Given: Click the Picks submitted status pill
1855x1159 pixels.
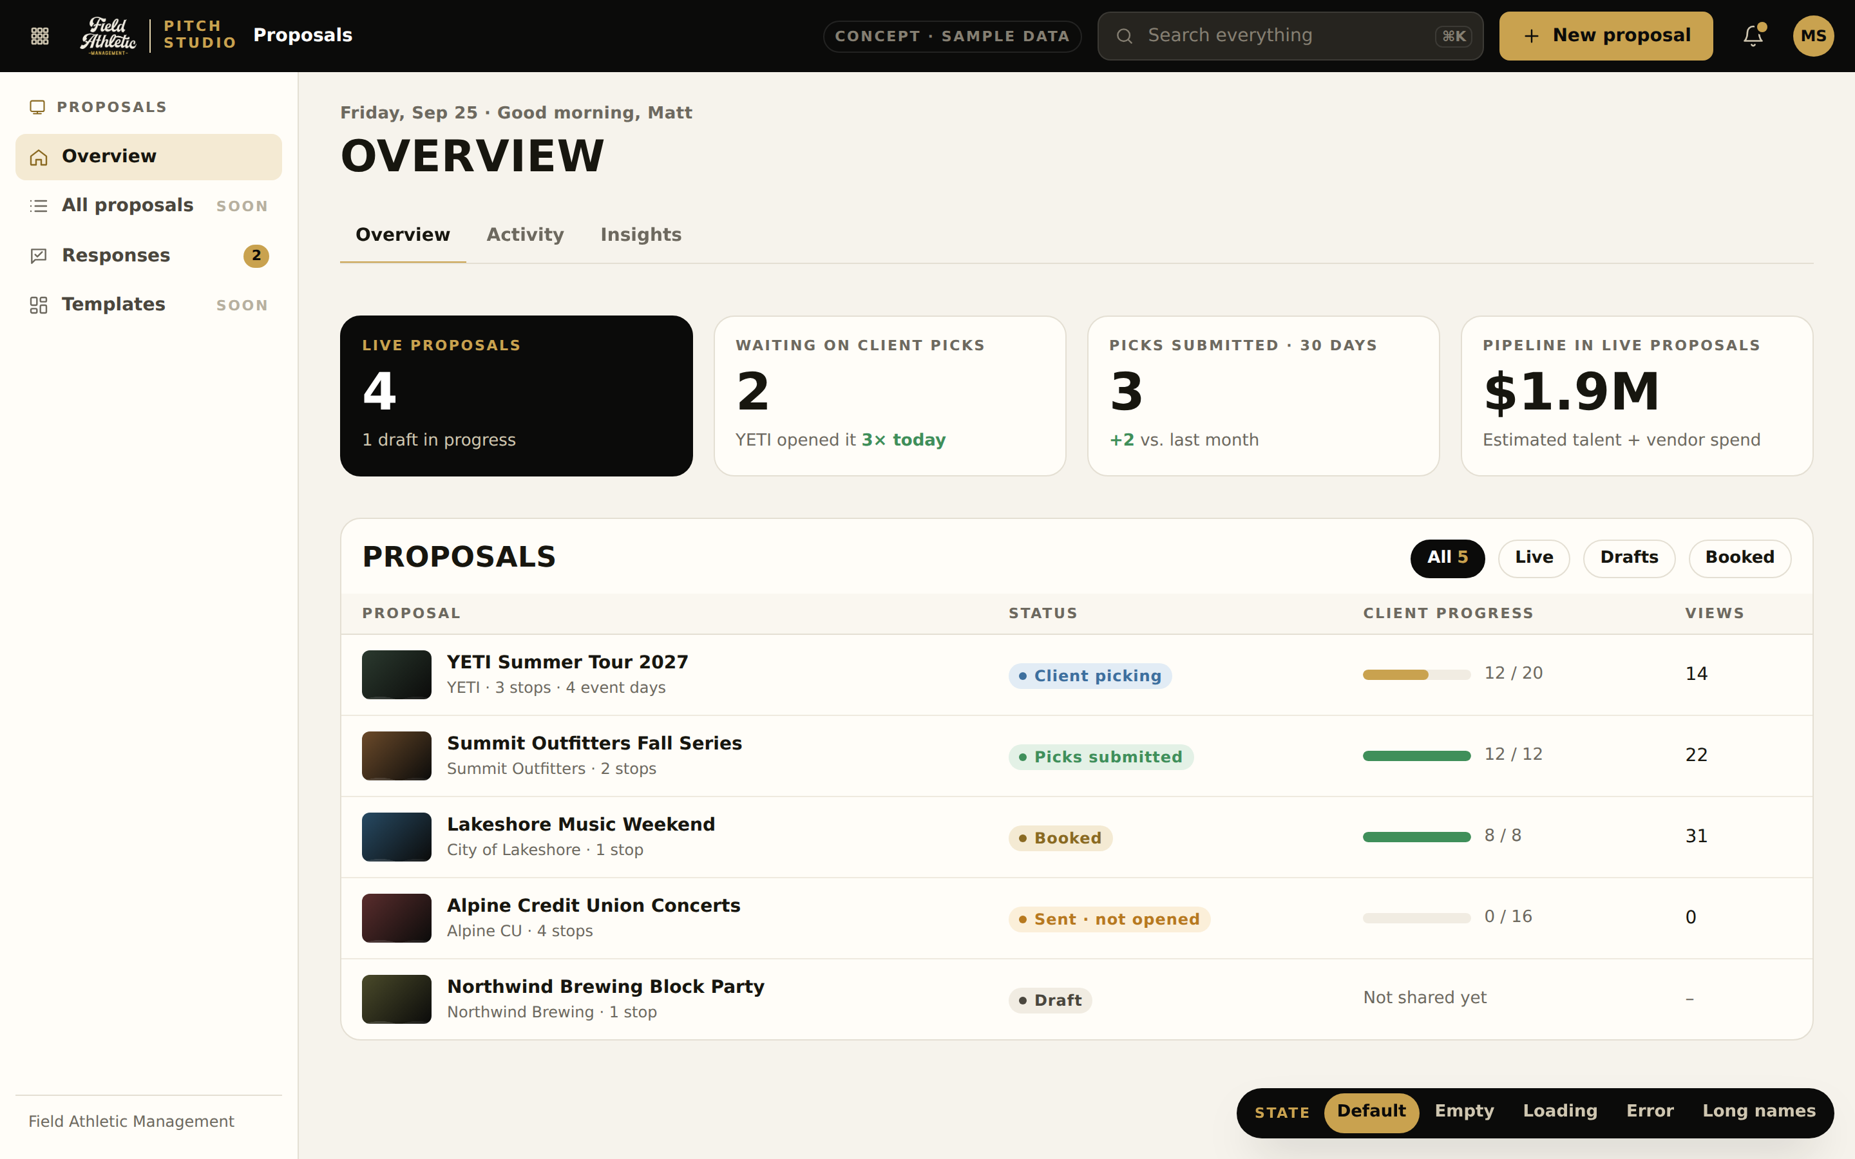Looking at the screenshot, I should click(x=1101, y=757).
